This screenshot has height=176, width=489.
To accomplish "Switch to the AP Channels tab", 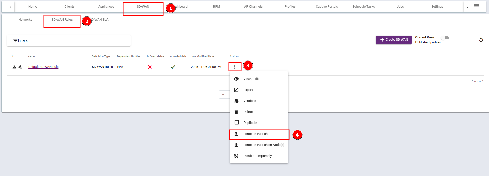I will (x=253, y=7).
